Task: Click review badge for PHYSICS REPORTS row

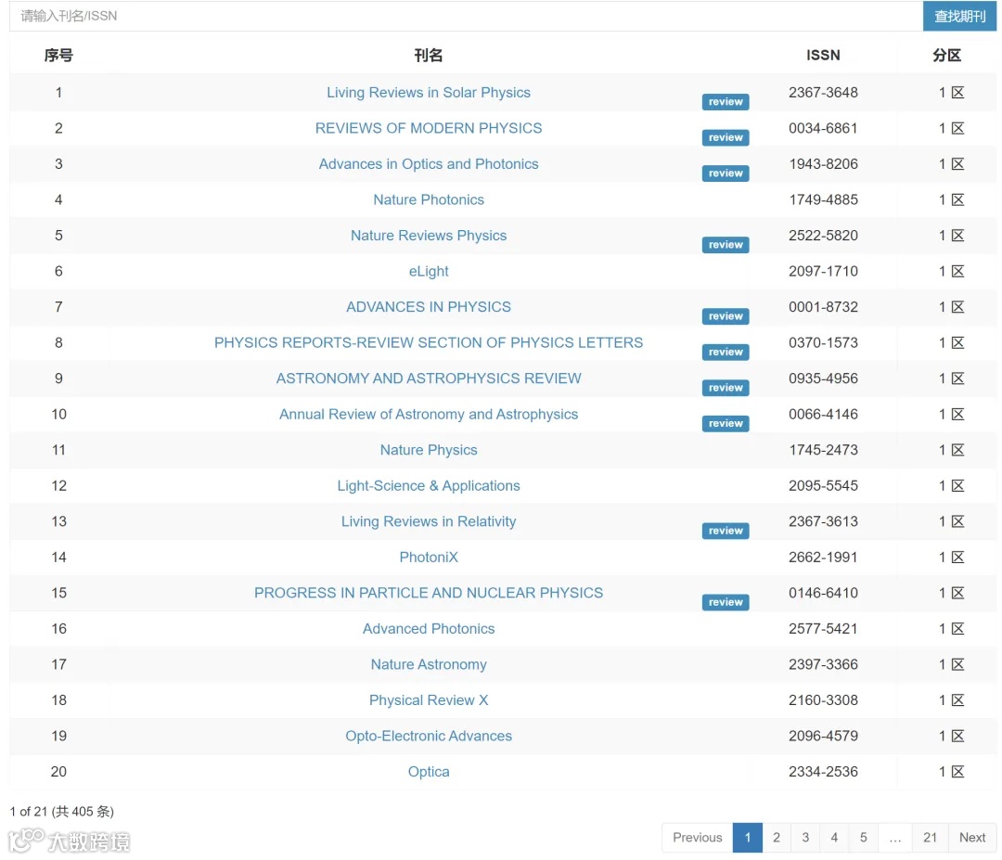Action: (726, 352)
